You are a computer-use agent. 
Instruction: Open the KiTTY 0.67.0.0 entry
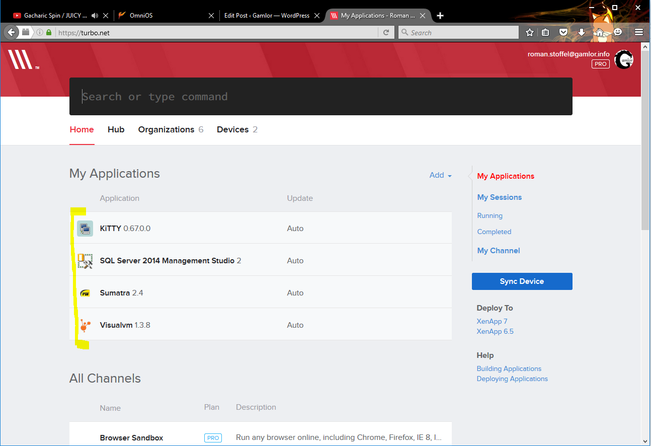click(x=125, y=229)
